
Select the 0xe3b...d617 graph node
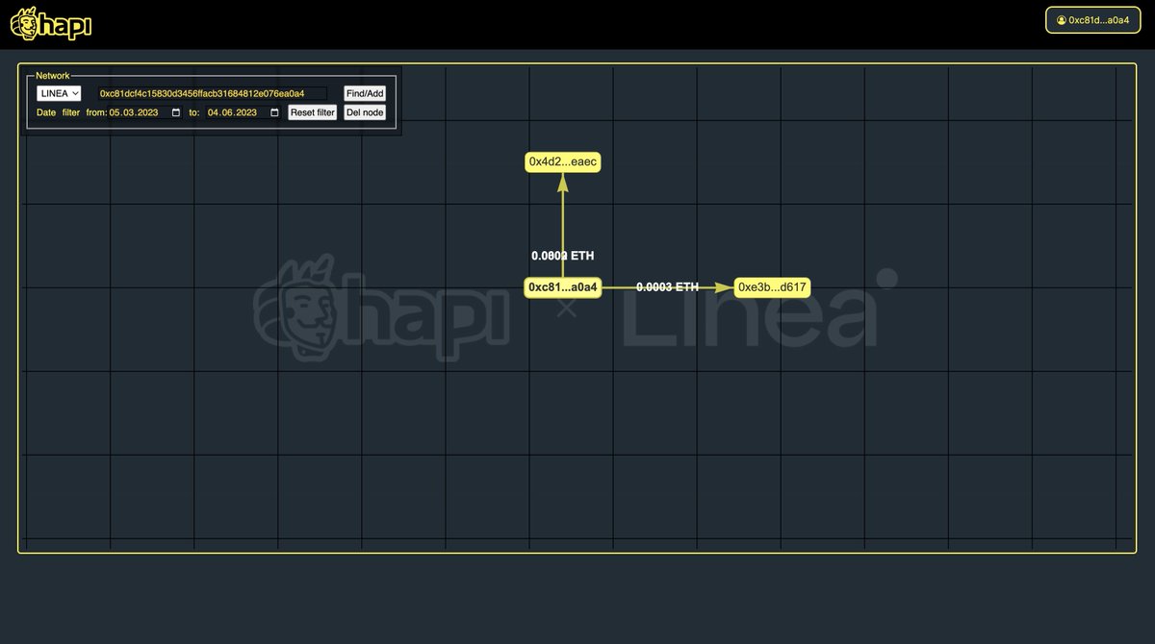pyautogui.click(x=772, y=287)
